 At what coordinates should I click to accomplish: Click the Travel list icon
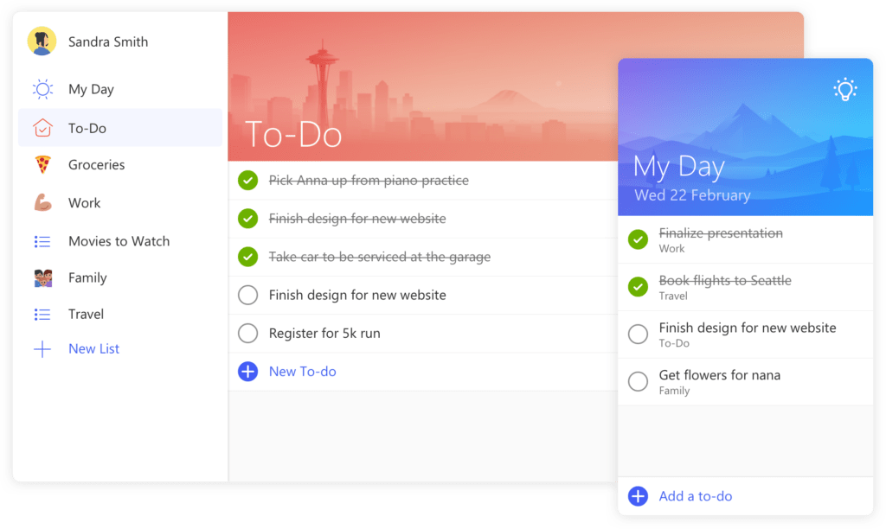41,314
